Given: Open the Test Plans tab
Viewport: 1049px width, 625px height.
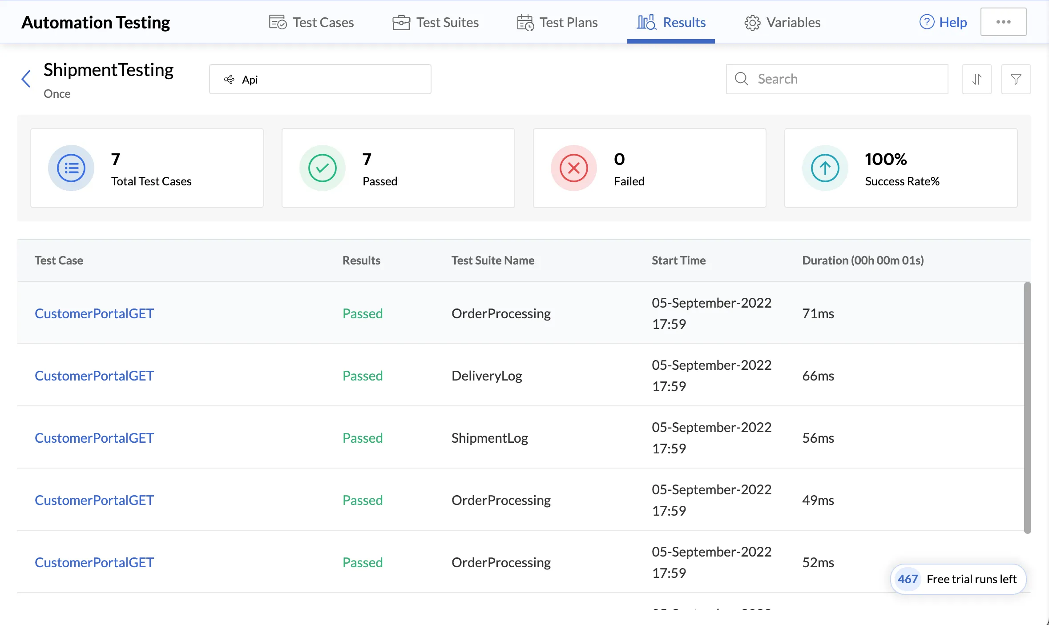Looking at the screenshot, I should (x=557, y=22).
